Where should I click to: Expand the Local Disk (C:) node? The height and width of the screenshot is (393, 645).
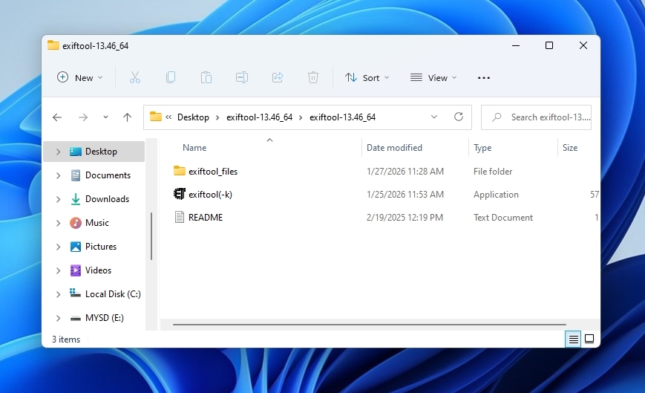[58, 294]
